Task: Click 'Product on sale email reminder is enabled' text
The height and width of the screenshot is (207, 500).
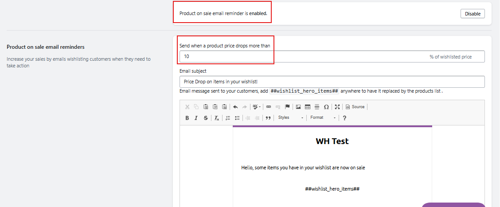Action: 223,14
